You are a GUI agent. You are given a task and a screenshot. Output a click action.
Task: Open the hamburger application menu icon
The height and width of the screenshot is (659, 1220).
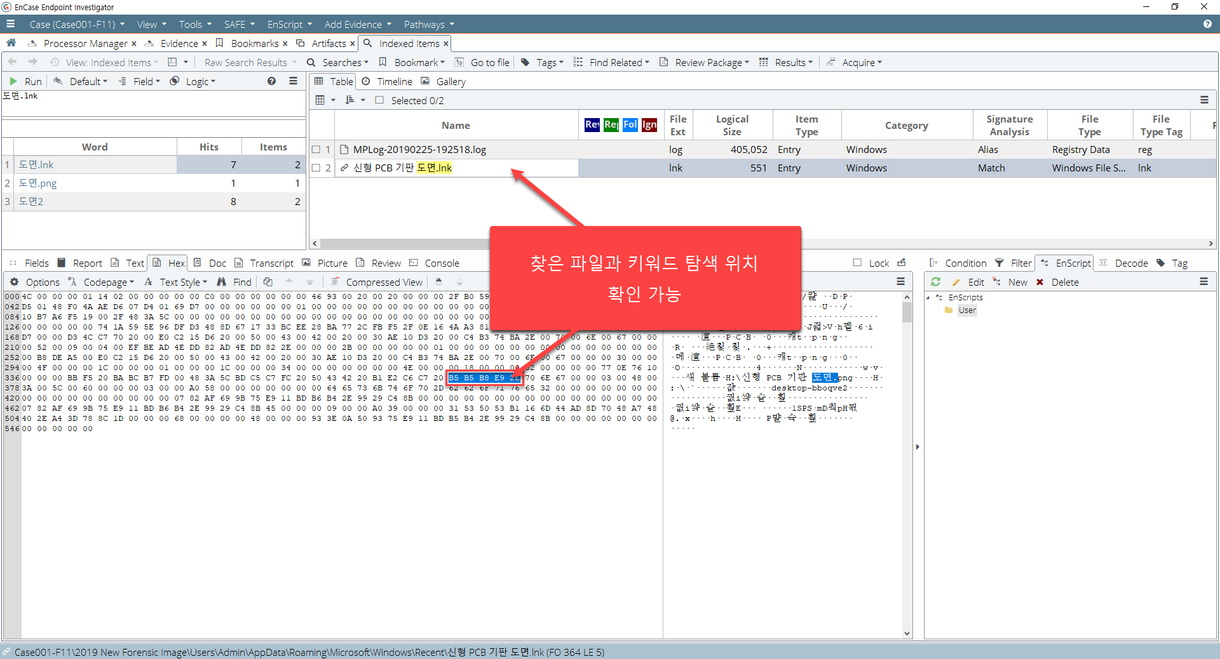10,24
